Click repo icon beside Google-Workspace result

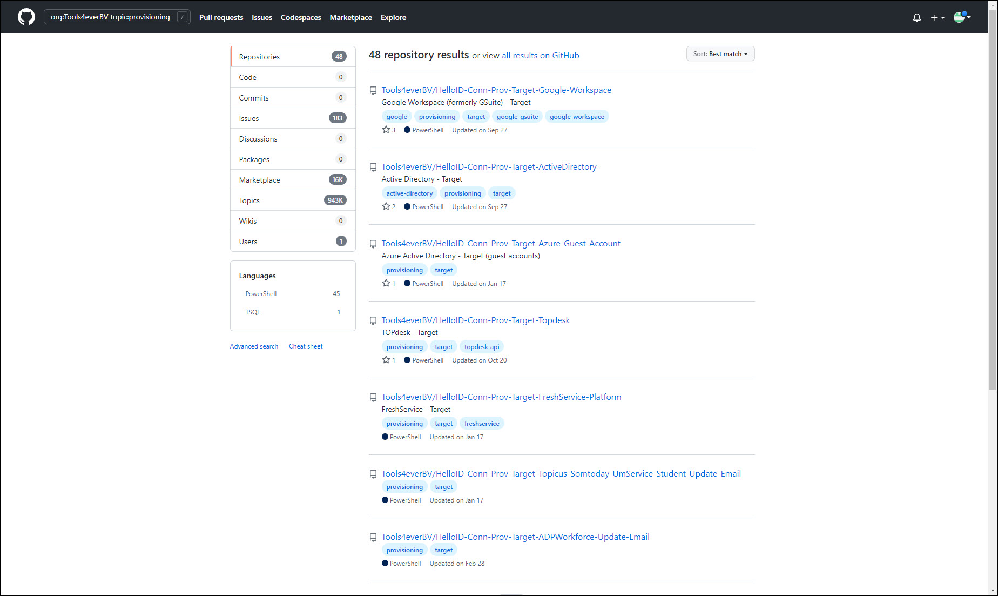(373, 90)
